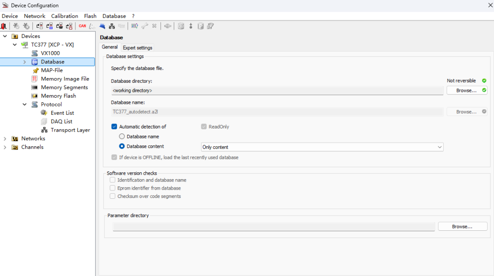Toggle If device is OFFLINE checkbox
This screenshot has height=276, width=494.
click(114, 157)
